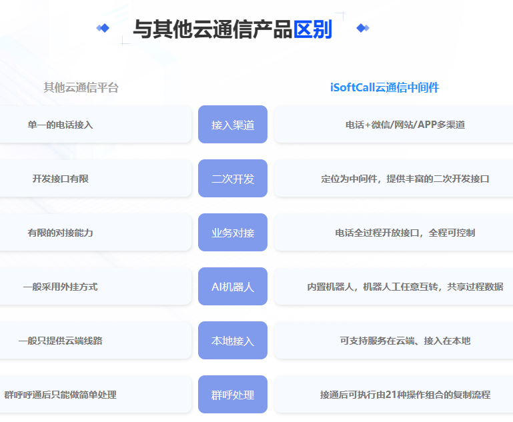Click the 与其他云通信产品区别 page title
This screenshot has width=513, height=422.
point(232,29)
